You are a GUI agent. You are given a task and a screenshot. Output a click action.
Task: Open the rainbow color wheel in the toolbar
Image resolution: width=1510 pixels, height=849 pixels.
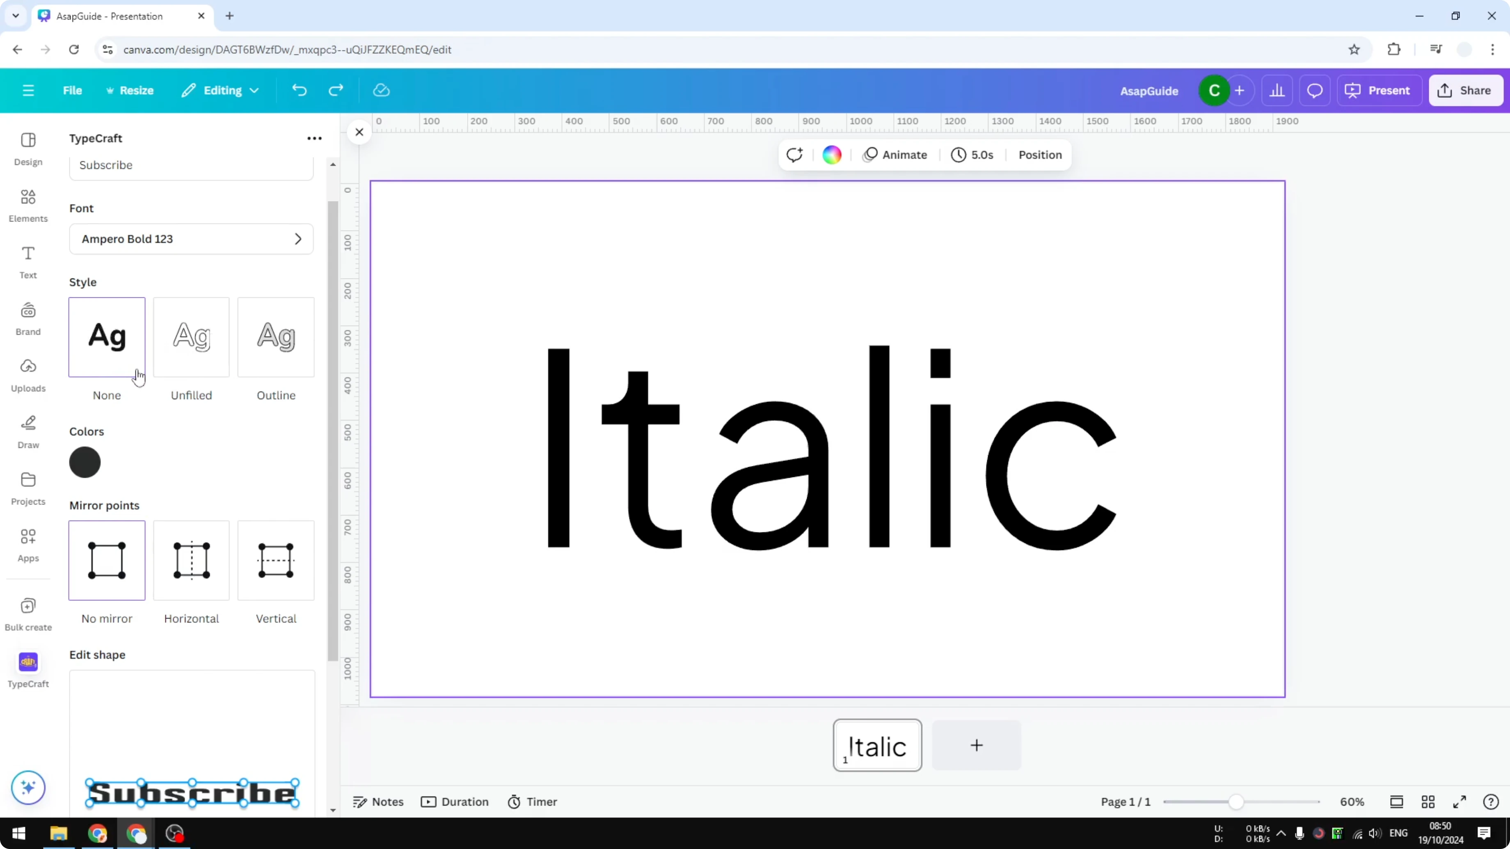point(832,155)
